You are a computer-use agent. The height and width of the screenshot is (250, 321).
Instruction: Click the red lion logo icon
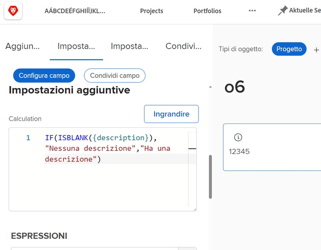tap(13, 11)
